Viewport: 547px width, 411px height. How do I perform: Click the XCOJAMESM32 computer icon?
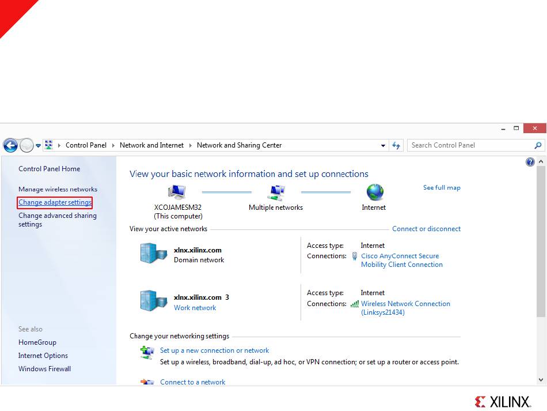[x=177, y=192]
